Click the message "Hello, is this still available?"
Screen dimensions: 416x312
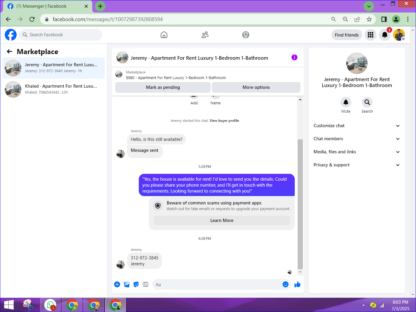[157, 139]
